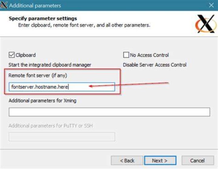The height and width of the screenshot is (169, 218).
Task: Click the Disable Server Access Control description
Action: [x=155, y=65]
